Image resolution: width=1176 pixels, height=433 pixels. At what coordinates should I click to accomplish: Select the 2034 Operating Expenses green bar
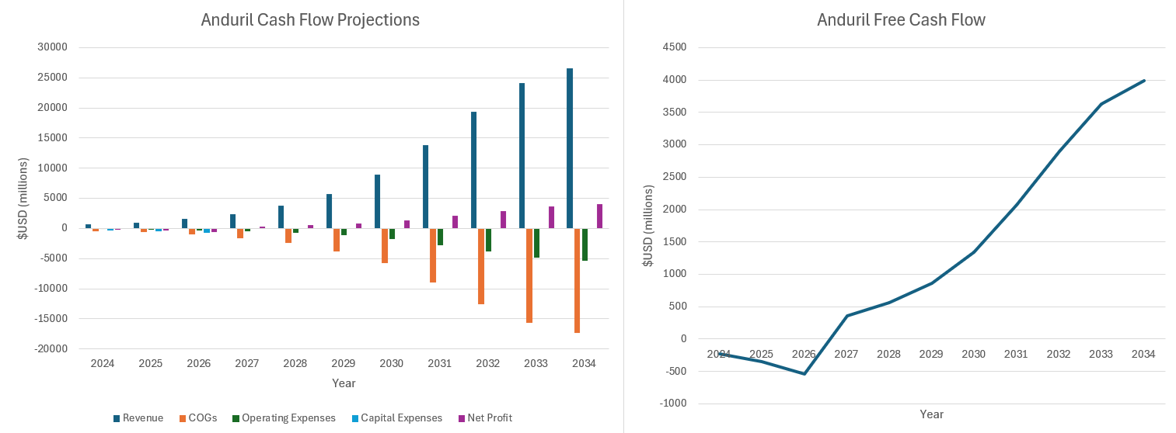pos(585,244)
